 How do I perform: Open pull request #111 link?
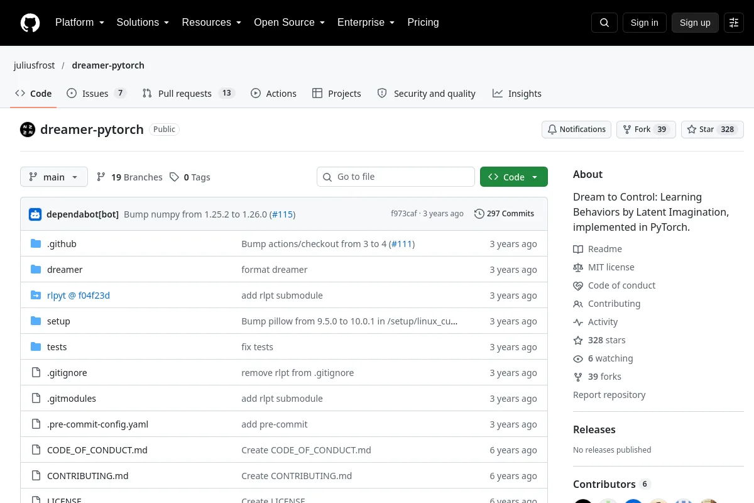click(x=402, y=244)
